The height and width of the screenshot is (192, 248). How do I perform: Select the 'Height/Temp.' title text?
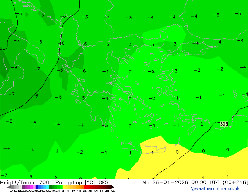point(18,183)
